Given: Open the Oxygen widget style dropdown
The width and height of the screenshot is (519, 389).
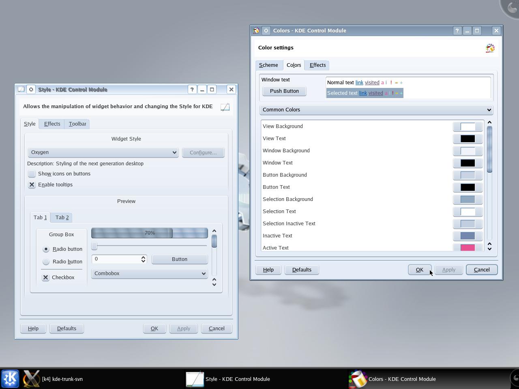Looking at the screenshot, I should coord(103,152).
